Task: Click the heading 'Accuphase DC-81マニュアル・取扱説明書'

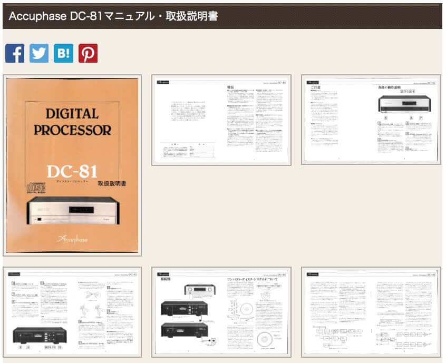Action: pyautogui.click(x=113, y=16)
